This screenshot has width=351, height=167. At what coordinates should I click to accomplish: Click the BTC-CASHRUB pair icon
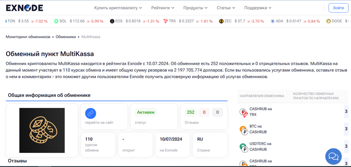[x=244, y=130]
